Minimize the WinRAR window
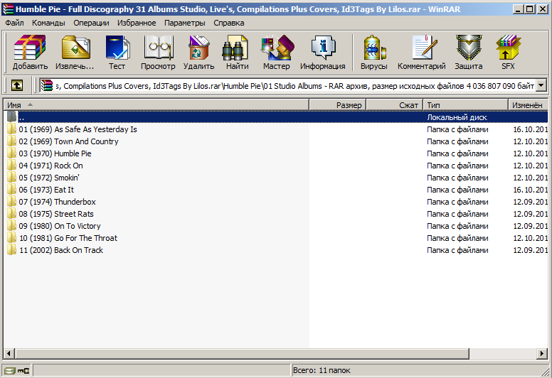Screen dimensions: 552x378 [518, 9]
